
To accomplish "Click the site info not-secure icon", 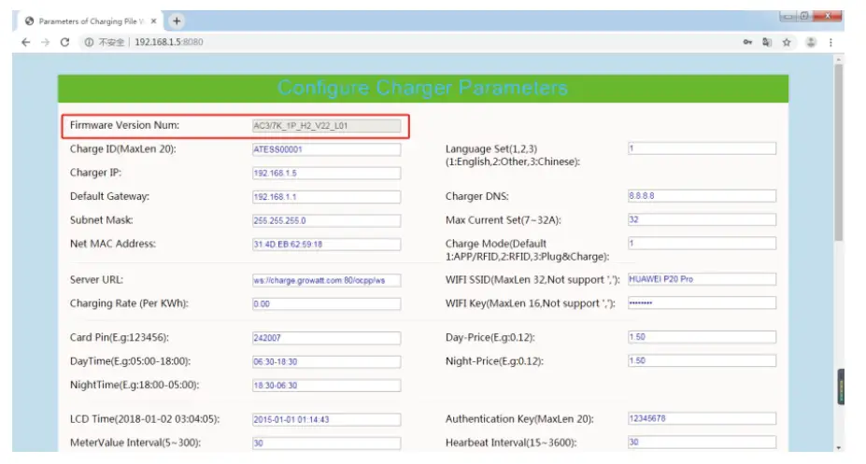I will point(89,42).
